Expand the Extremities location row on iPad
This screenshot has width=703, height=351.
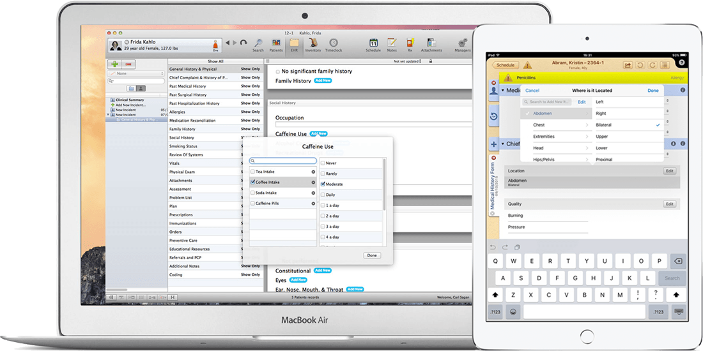pyautogui.click(x=555, y=137)
